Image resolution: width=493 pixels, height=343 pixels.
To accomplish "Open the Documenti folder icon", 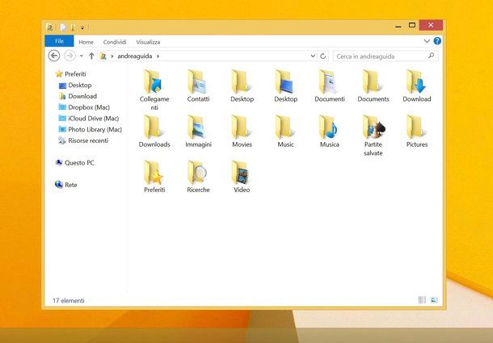I will (328, 82).
